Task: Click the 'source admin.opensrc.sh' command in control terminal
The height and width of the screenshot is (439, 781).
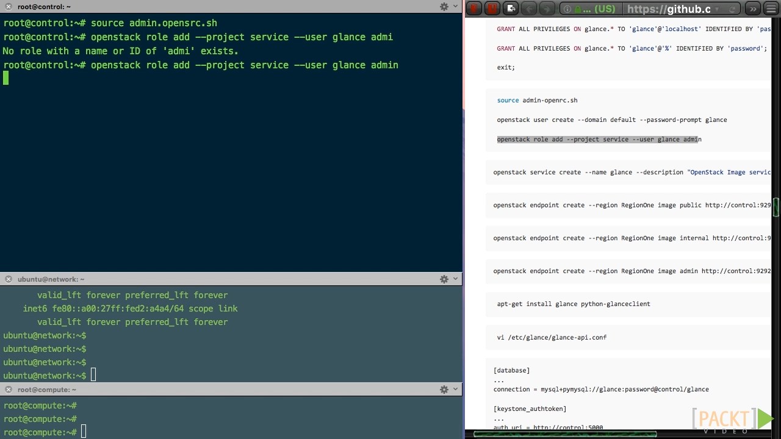Action: point(154,23)
